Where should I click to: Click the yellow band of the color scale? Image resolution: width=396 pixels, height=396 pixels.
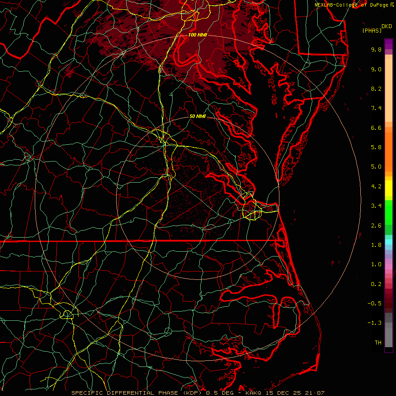(389, 188)
